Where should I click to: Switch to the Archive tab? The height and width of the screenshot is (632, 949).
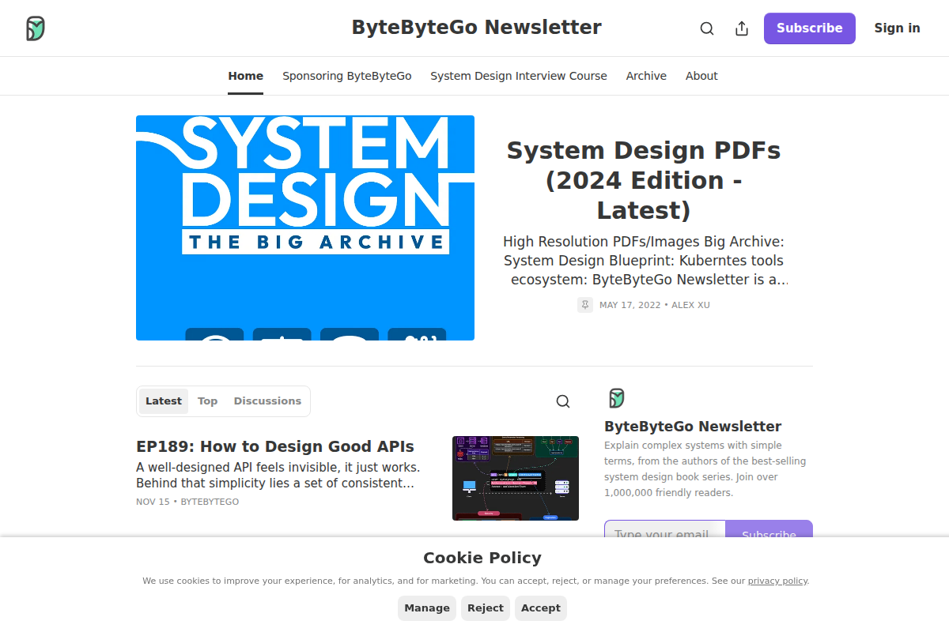[645, 76]
